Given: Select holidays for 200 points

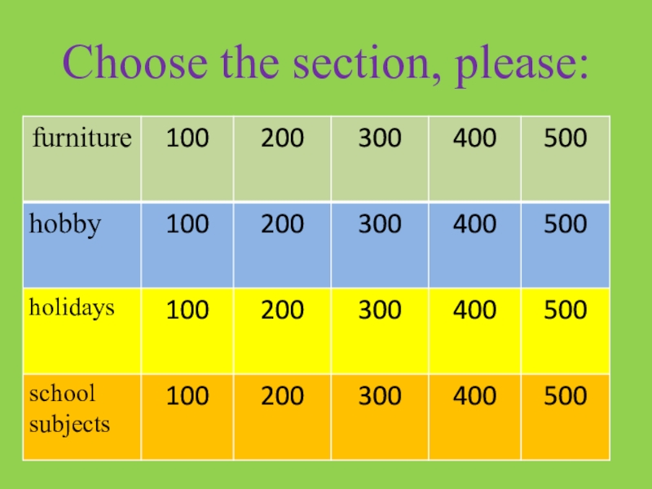Looking at the screenshot, I should coord(282,311).
